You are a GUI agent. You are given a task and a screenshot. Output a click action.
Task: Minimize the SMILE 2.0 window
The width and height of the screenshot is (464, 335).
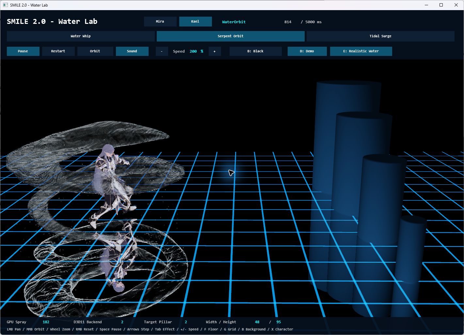[x=426, y=5]
